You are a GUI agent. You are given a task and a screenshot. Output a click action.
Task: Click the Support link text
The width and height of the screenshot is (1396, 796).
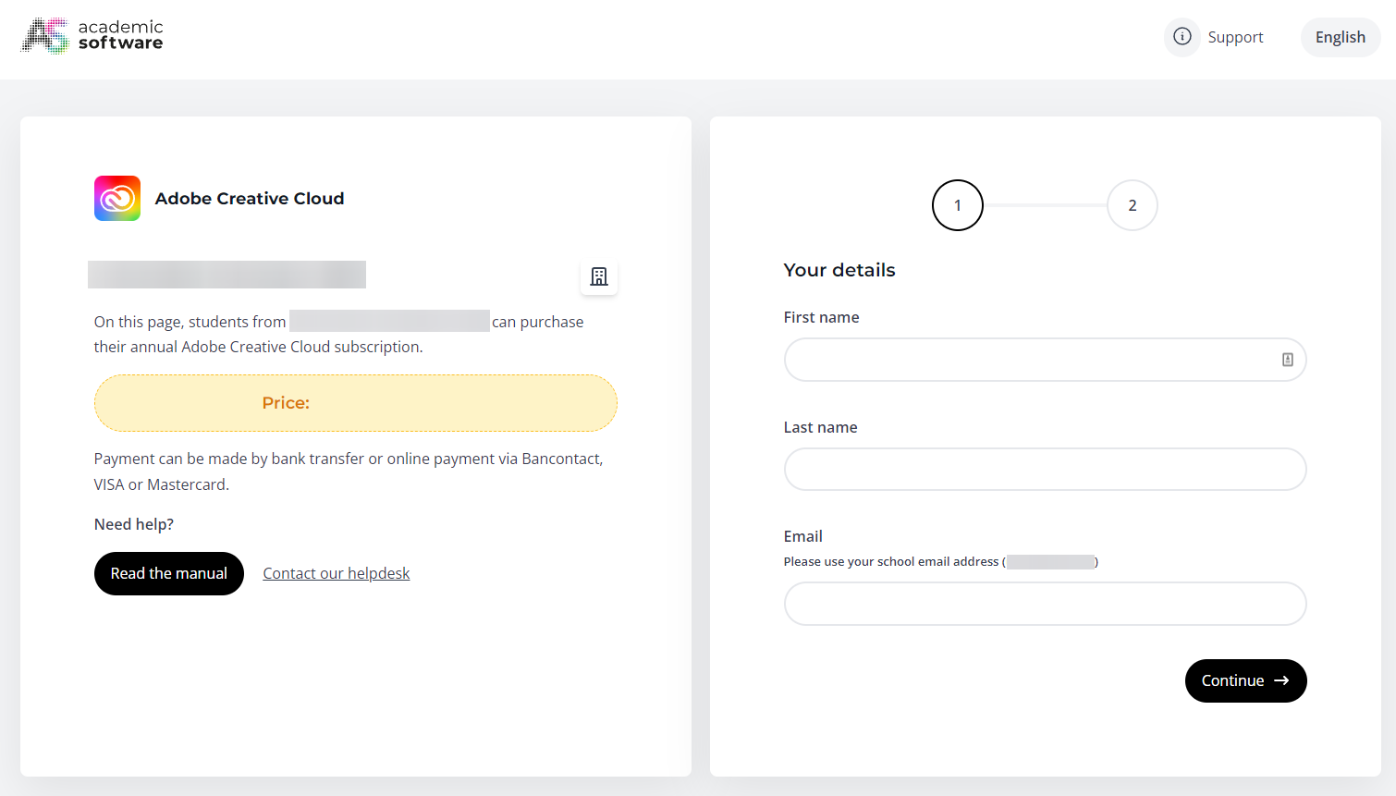click(x=1235, y=37)
